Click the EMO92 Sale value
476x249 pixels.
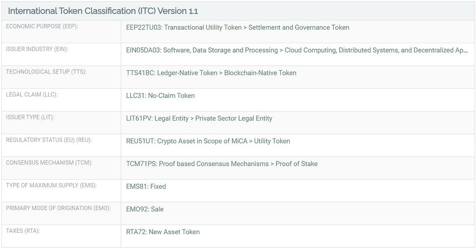coord(145,209)
